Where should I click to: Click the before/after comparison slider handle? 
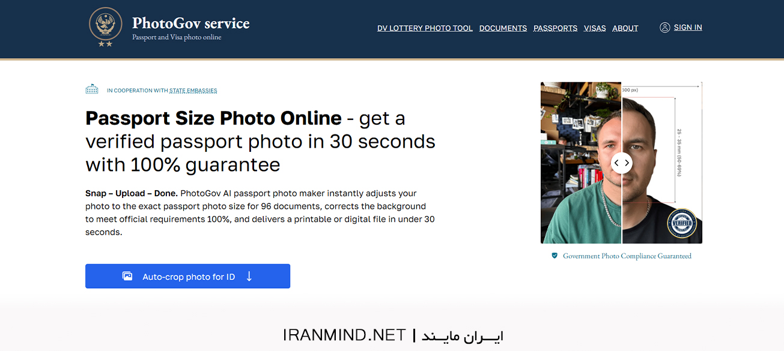point(622,163)
